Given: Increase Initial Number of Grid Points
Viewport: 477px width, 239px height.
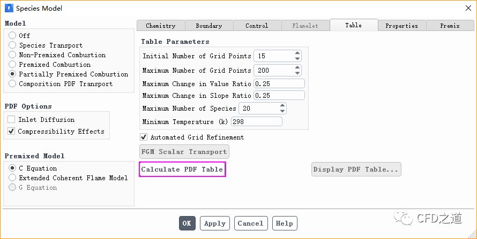Looking at the screenshot, I should (297, 53).
